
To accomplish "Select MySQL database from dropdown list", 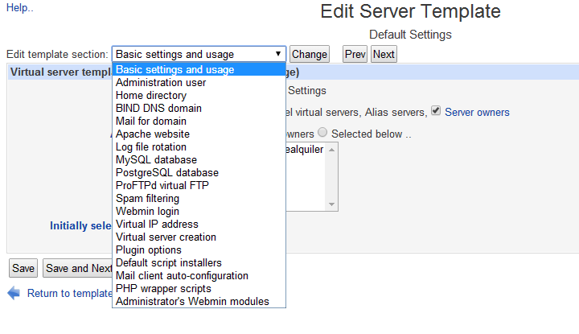I will (156, 160).
